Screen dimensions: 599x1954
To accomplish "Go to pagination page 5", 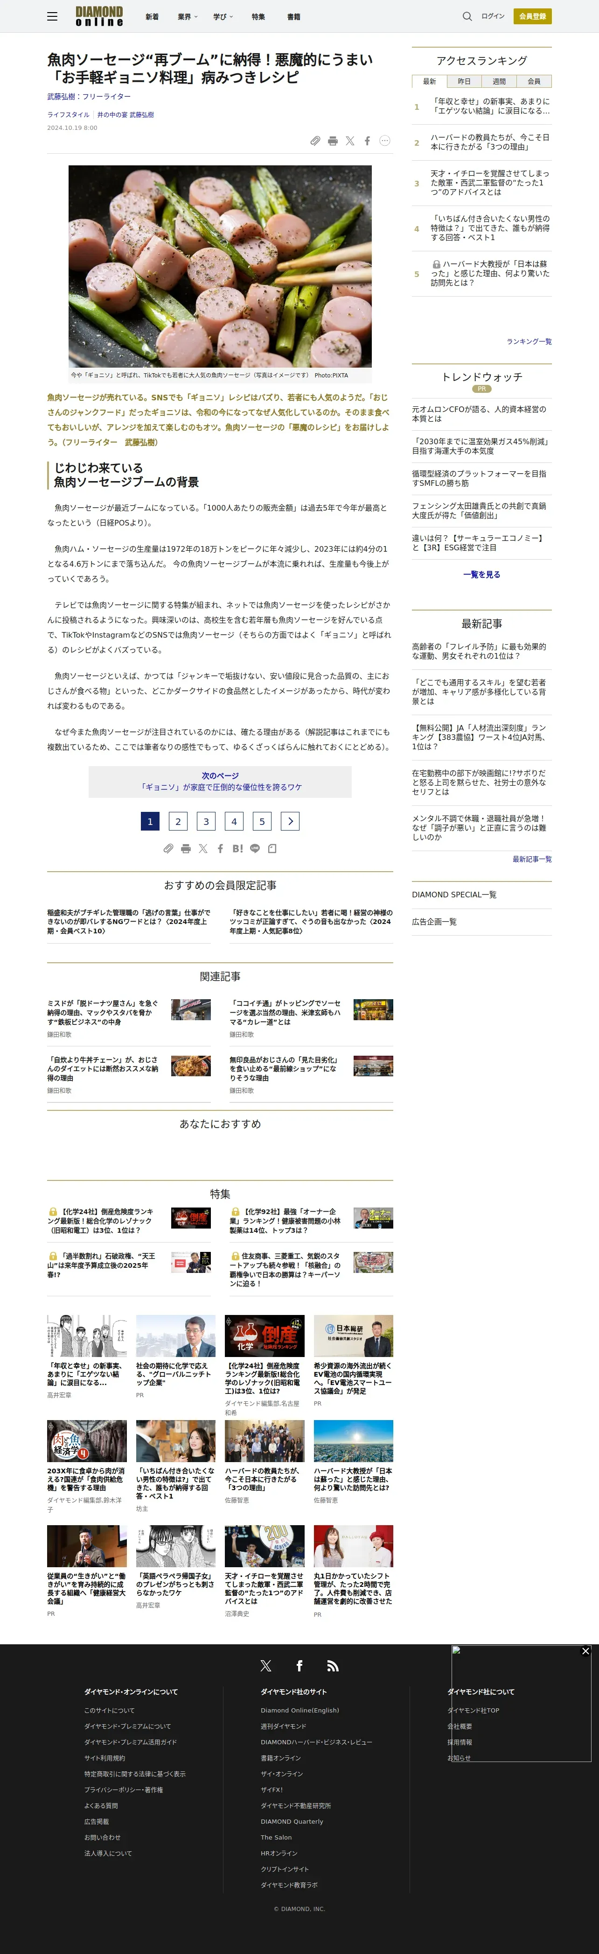I will tap(262, 821).
